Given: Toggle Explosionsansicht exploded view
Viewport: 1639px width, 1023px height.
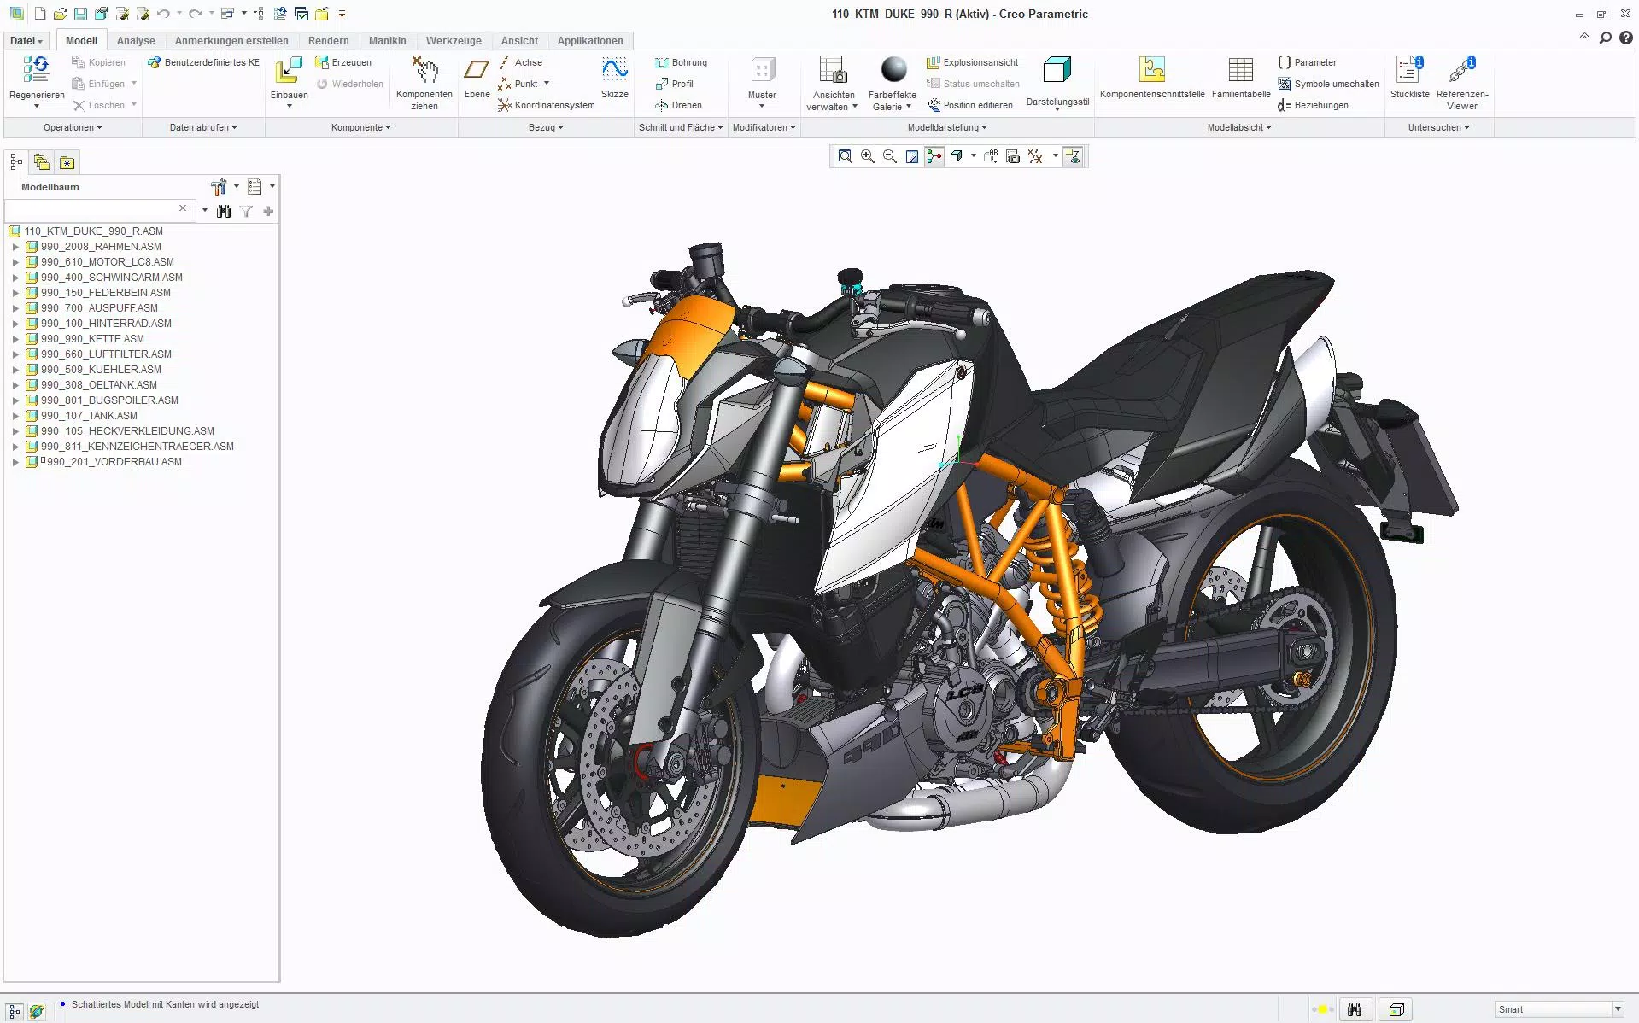Looking at the screenshot, I should tap(972, 62).
